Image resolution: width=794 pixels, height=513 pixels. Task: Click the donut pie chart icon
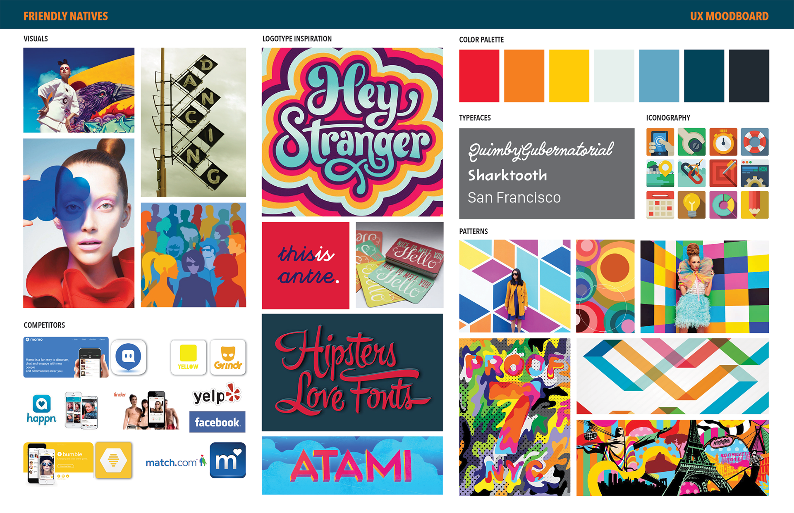pyautogui.click(x=723, y=204)
